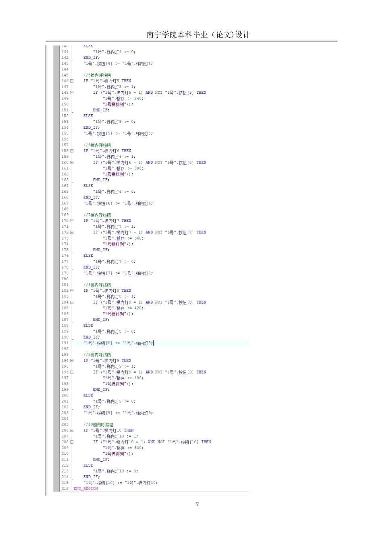The width and height of the screenshot is (383, 541).
Task: Collapse the nested IF at line 160
Action: [x=72, y=163]
